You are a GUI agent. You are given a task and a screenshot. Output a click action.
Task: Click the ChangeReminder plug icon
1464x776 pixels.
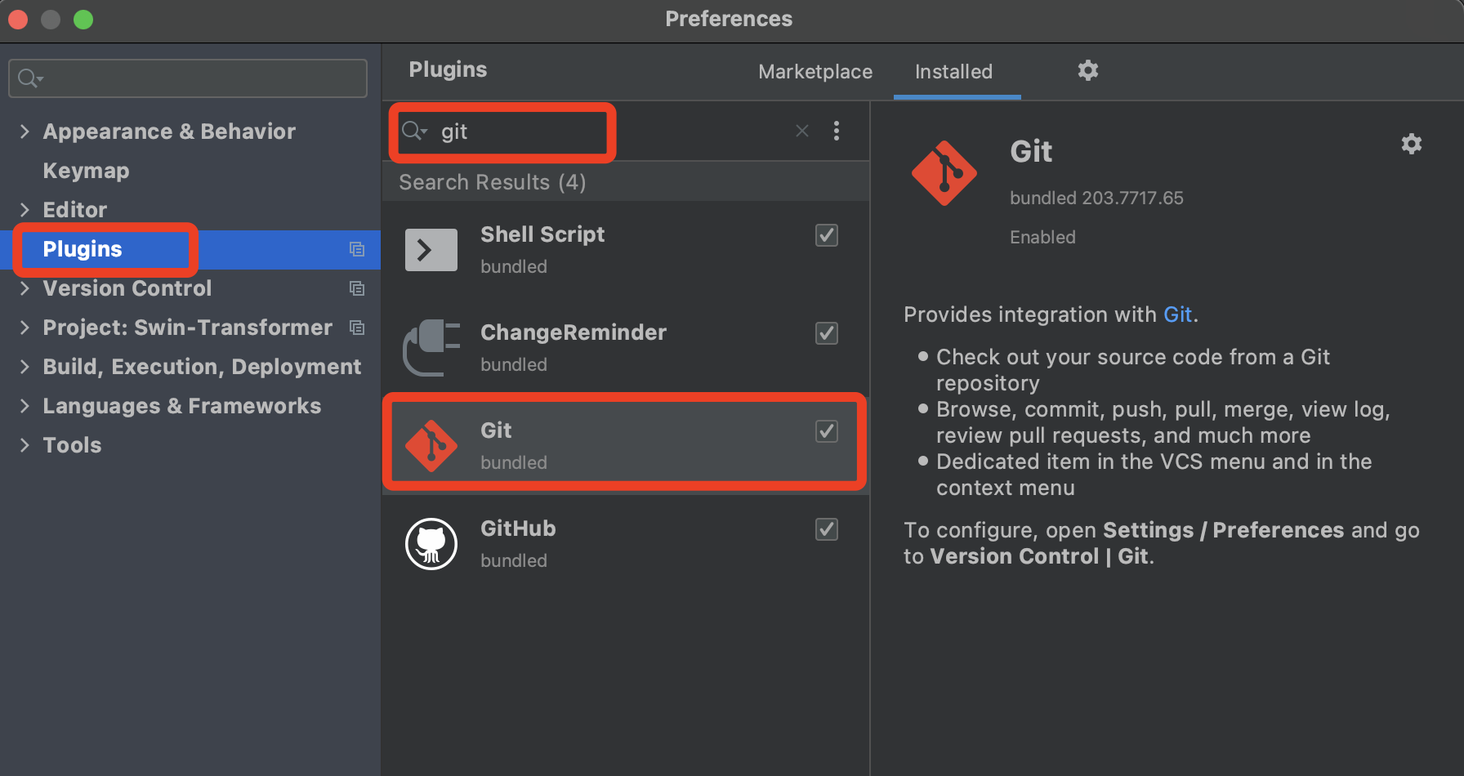431,348
